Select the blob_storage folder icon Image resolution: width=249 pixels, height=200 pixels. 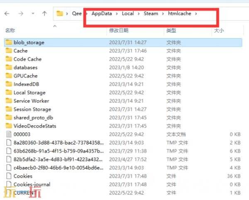[x=9, y=42]
